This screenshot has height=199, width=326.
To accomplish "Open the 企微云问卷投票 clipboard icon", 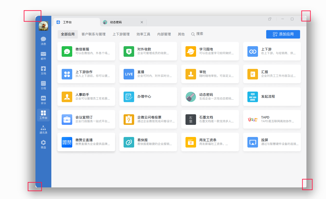I will pyautogui.click(x=129, y=120).
